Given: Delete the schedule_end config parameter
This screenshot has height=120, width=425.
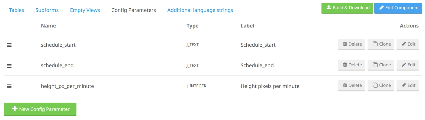Looking at the screenshot, I should [x=352, y=65].
